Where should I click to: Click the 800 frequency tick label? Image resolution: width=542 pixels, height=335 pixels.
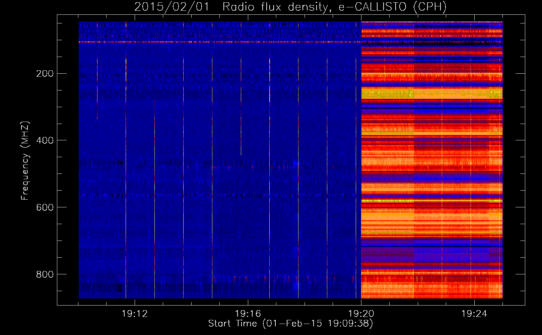click(x=45, y=274)
